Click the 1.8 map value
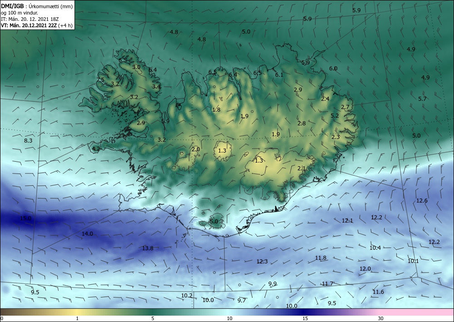The height and width of the screenshot is (322, 454). click(216, 109)
